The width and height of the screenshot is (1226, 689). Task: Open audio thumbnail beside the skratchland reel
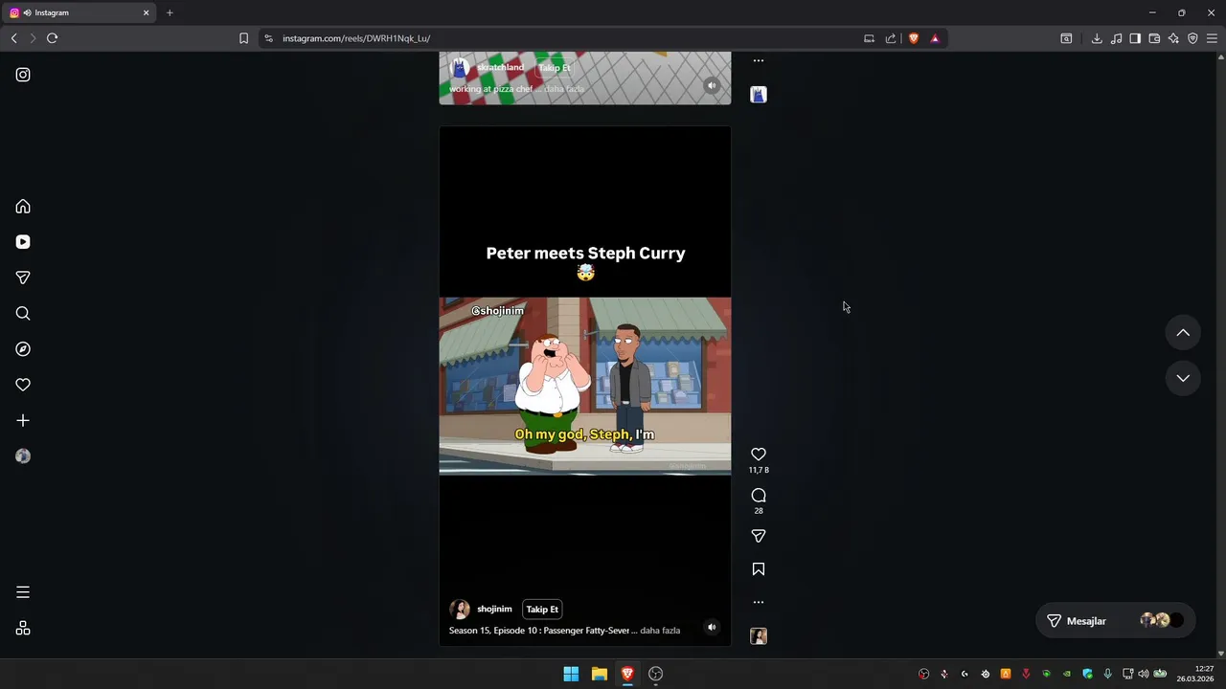(759, 95)
